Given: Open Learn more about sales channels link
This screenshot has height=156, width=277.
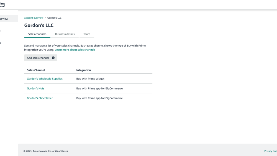Looking at the screenshot, I should coord(75,50).
